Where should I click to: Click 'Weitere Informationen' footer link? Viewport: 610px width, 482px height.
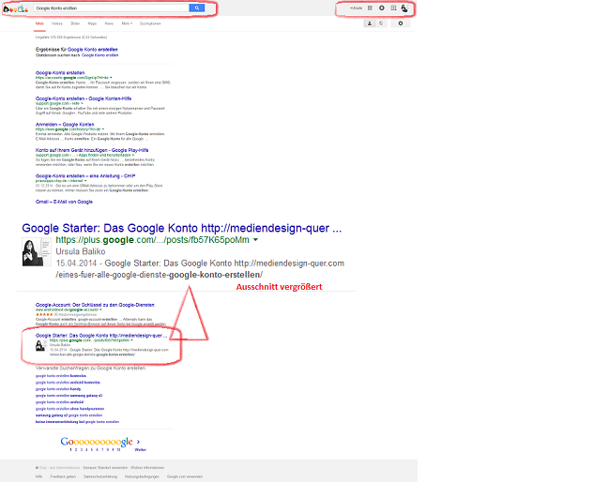(x=147, y=468)
